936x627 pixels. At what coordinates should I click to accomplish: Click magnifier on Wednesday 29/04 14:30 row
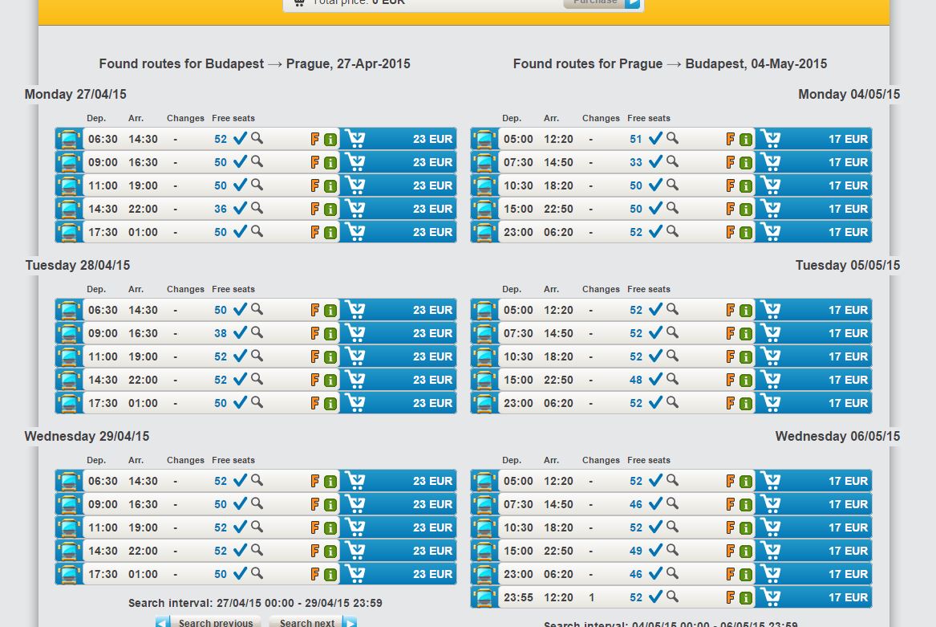point(257,550)
